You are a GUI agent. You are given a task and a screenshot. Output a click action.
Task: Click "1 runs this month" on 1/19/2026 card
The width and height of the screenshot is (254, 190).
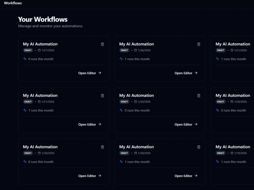234,162
